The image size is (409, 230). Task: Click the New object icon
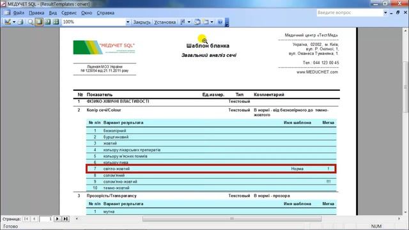coord(206,22)
